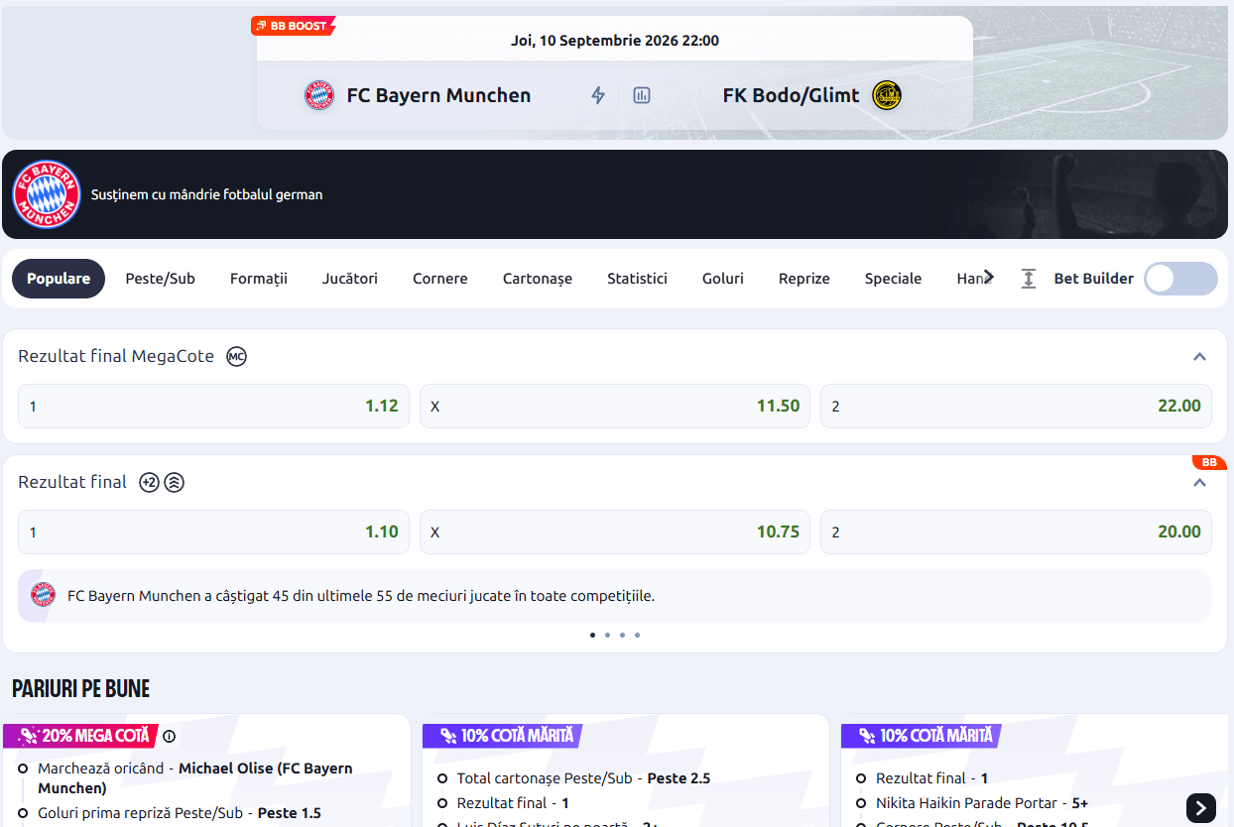Image resolution: width=1234 pixels, height=827 pixels.
Task: Open the Jucători tab
Action: 350,279
